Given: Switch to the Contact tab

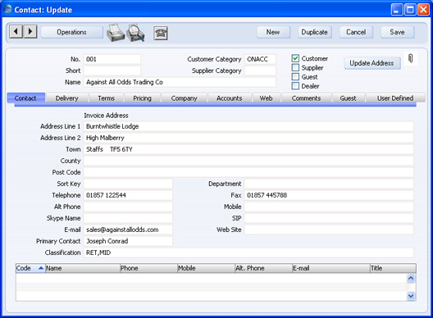Looking at the screenshot, I should [26, 98].
